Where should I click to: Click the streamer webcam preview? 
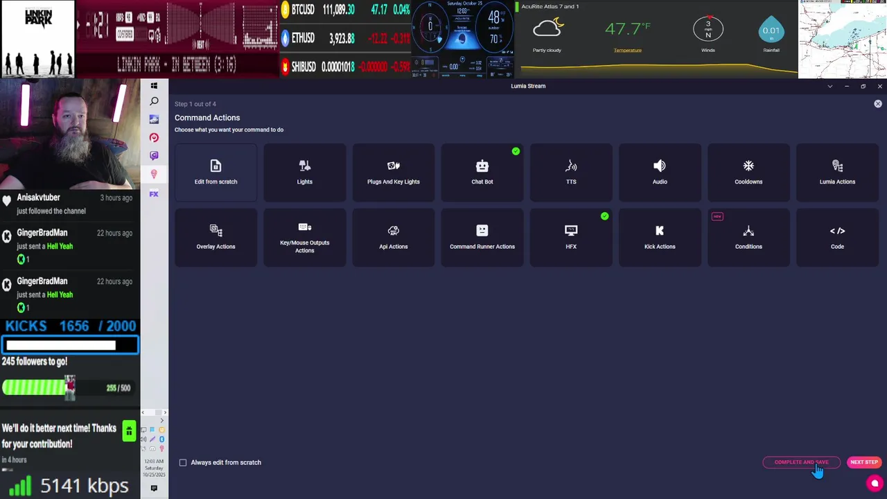[70, 134]
